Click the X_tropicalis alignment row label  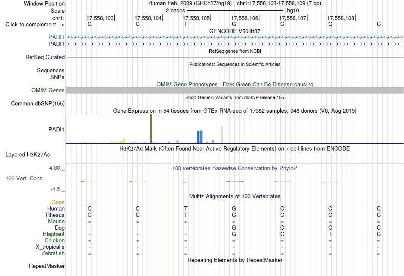[50, 247]
